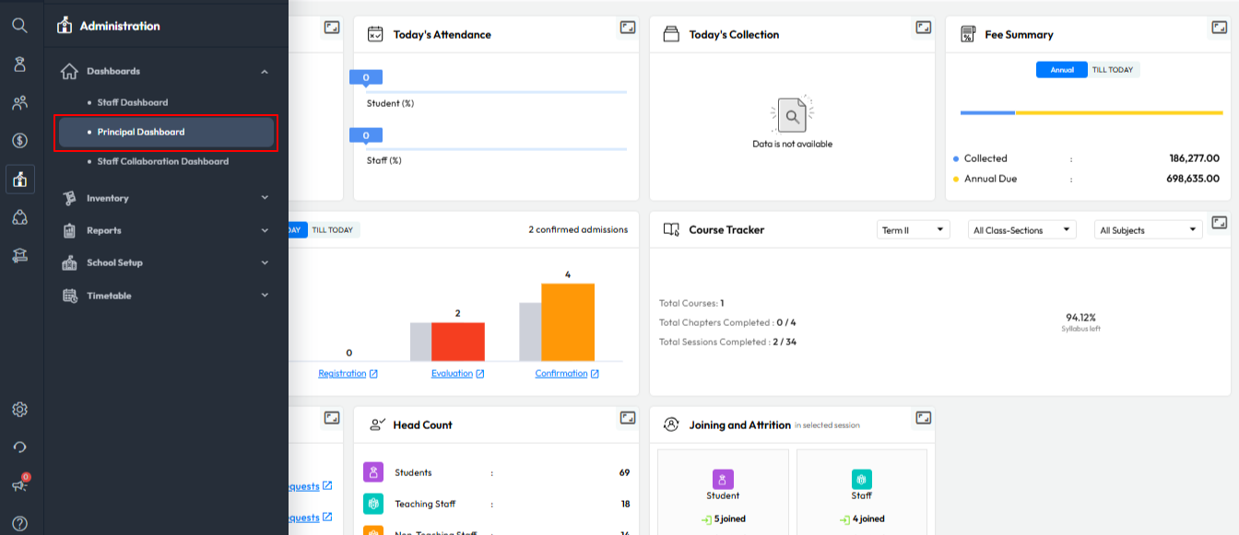Select the Annual fee toggle

click(x=1062, y=70)
